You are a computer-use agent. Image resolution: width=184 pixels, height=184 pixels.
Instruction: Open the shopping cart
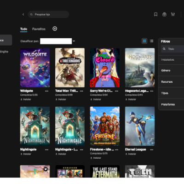[173, 14]
